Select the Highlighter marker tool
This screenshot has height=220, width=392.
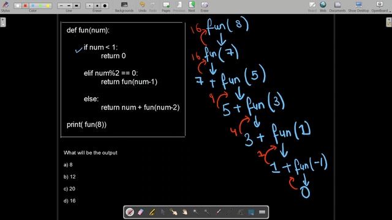click(152, 212)
